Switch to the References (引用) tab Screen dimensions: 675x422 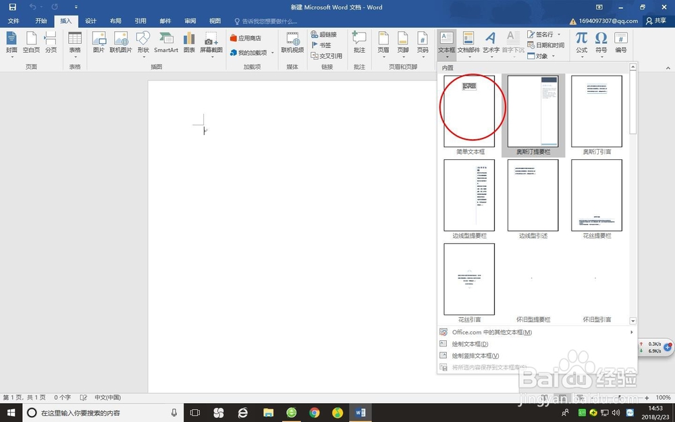[x=140, y=21]
